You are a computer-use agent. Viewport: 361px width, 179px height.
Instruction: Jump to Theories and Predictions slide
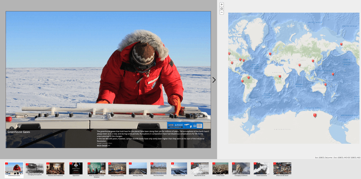click(55, 169)
